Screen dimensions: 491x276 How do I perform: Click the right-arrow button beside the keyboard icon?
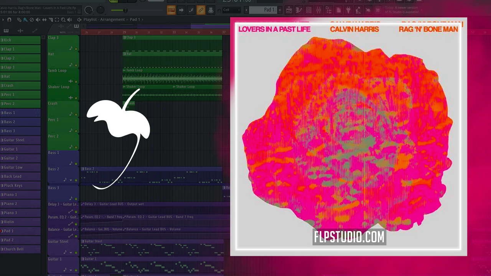(x=181, y=10)
